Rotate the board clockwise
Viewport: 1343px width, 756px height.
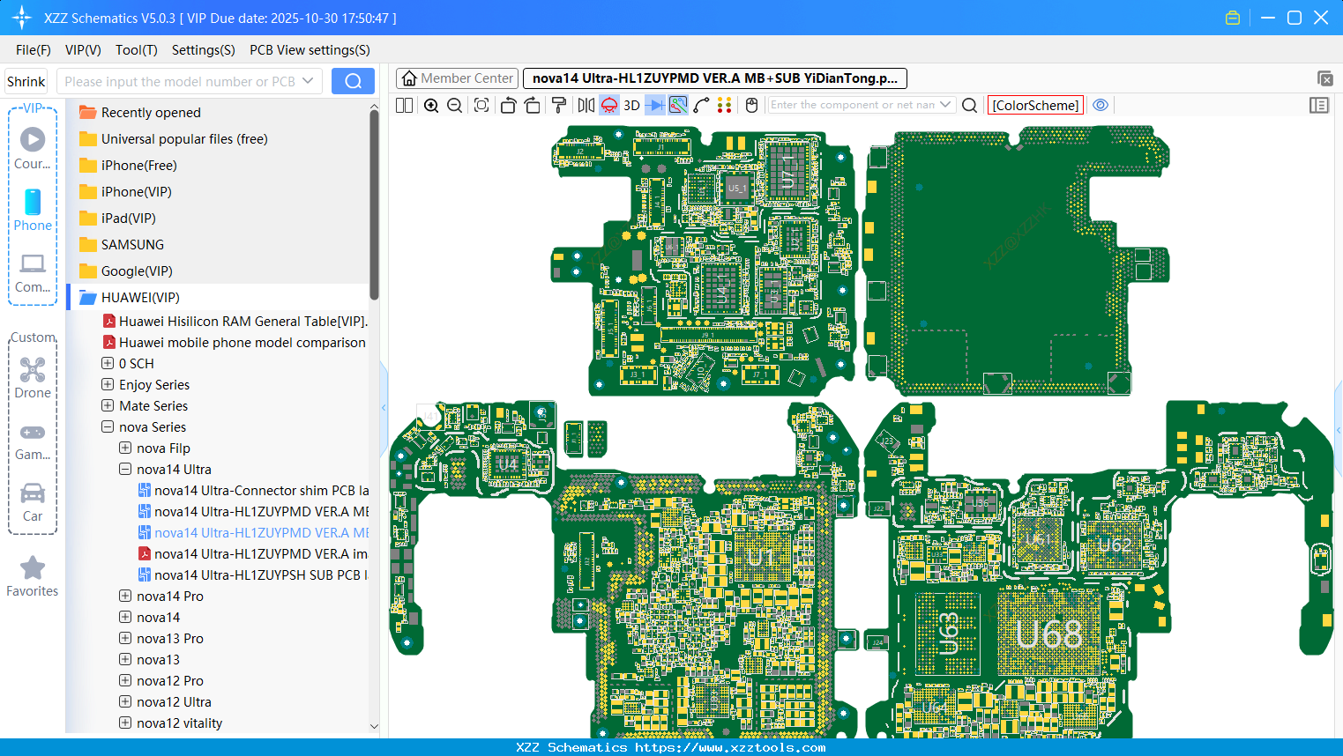click(x=533, y=105)
